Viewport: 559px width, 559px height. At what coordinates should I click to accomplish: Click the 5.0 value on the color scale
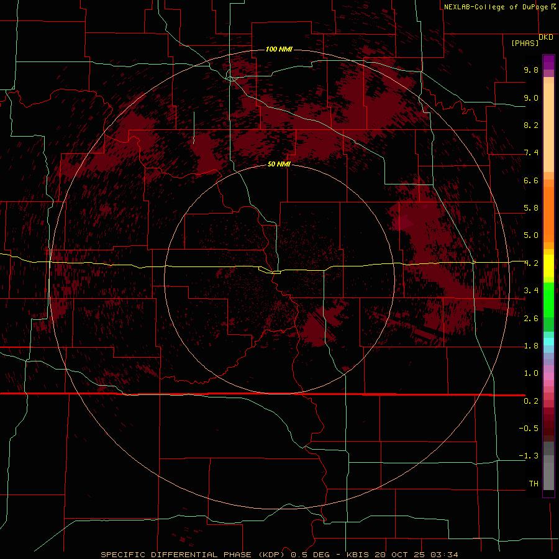(531, 235)
